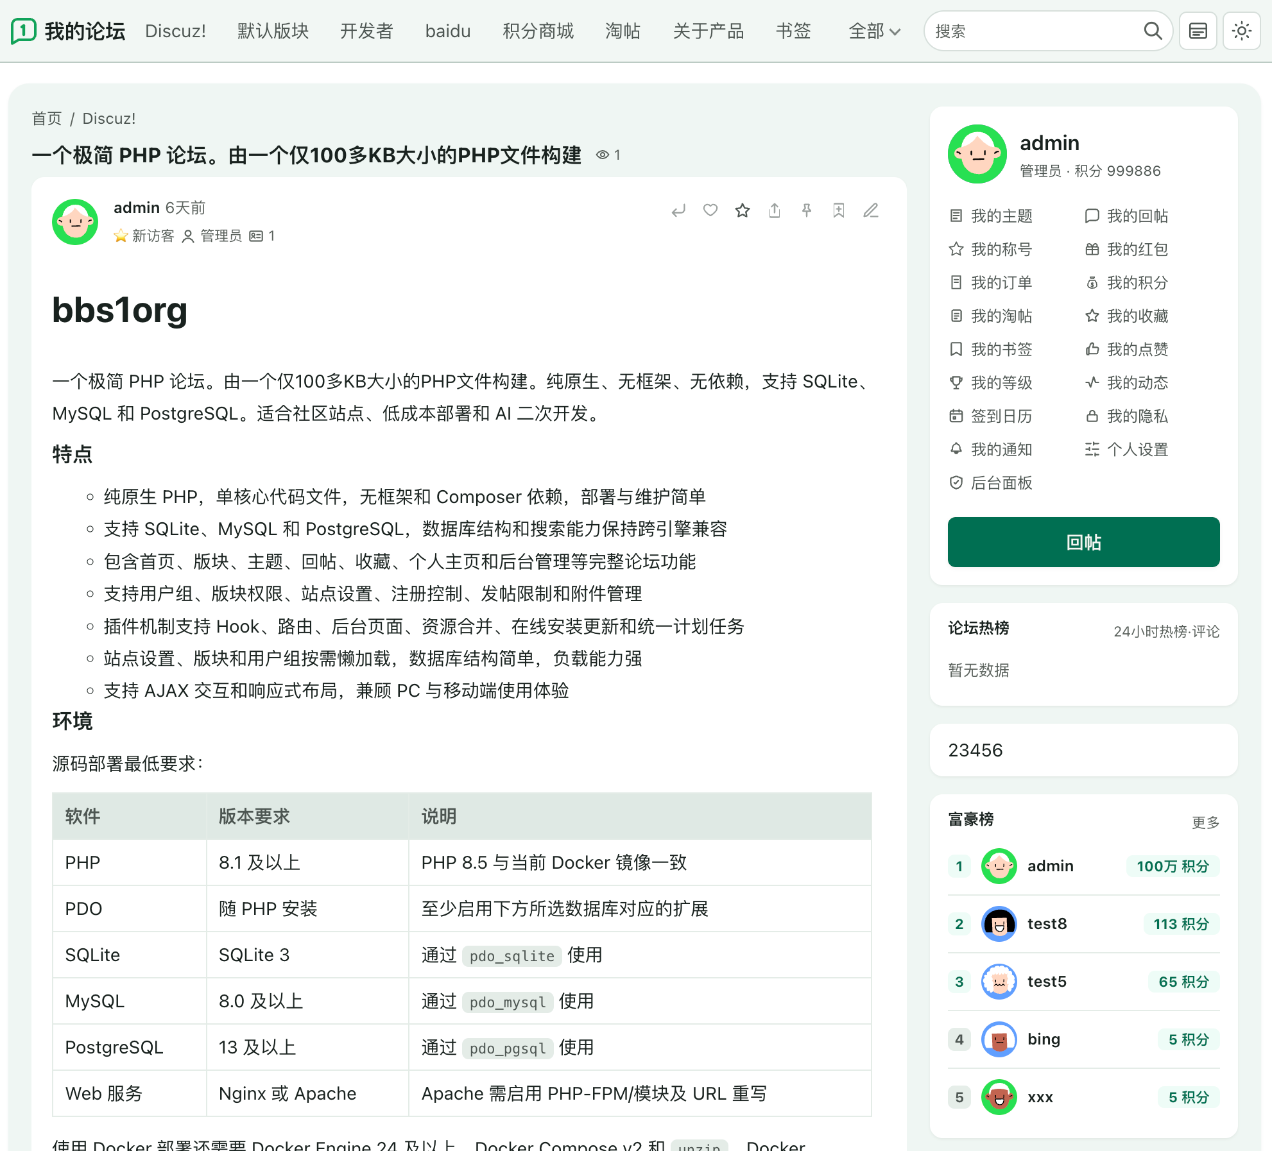Open 我的积分 in the user panel
The height and width of the screenshot is (1151, 1272).
1126,282
